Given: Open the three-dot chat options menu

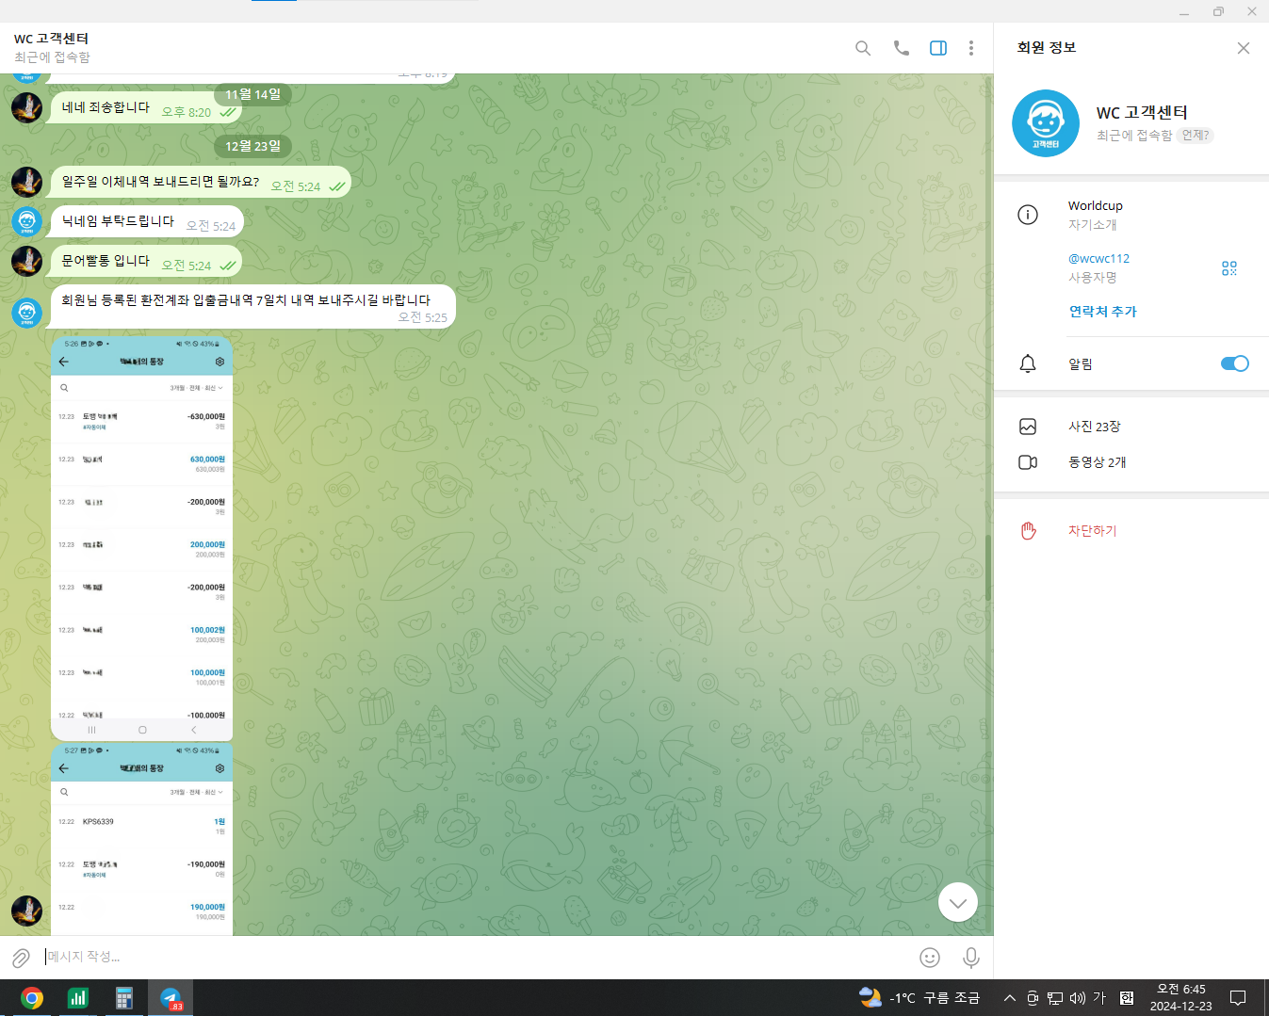Looking at the screenshot, I should click(970, 48).
